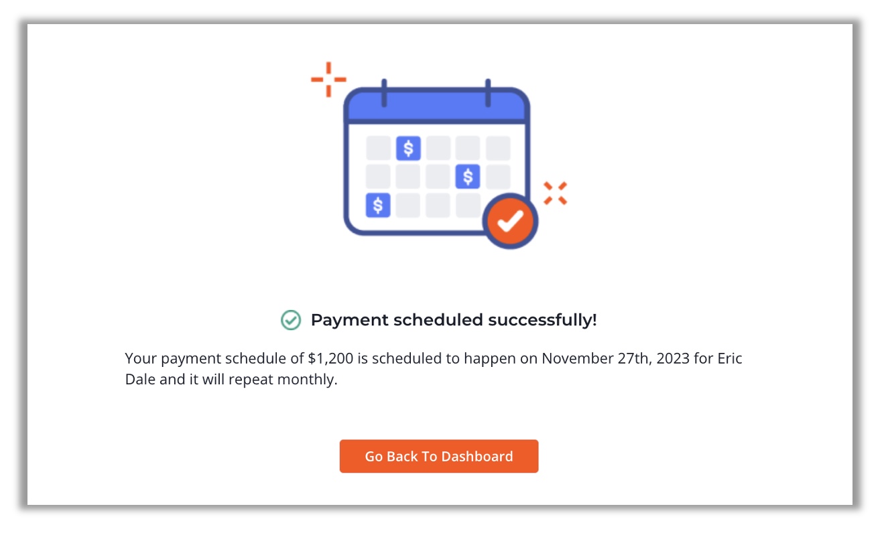Click the gray cell right of bottom-row dollar icon
This screenshot has height=533, width=886.
point(408,205)
